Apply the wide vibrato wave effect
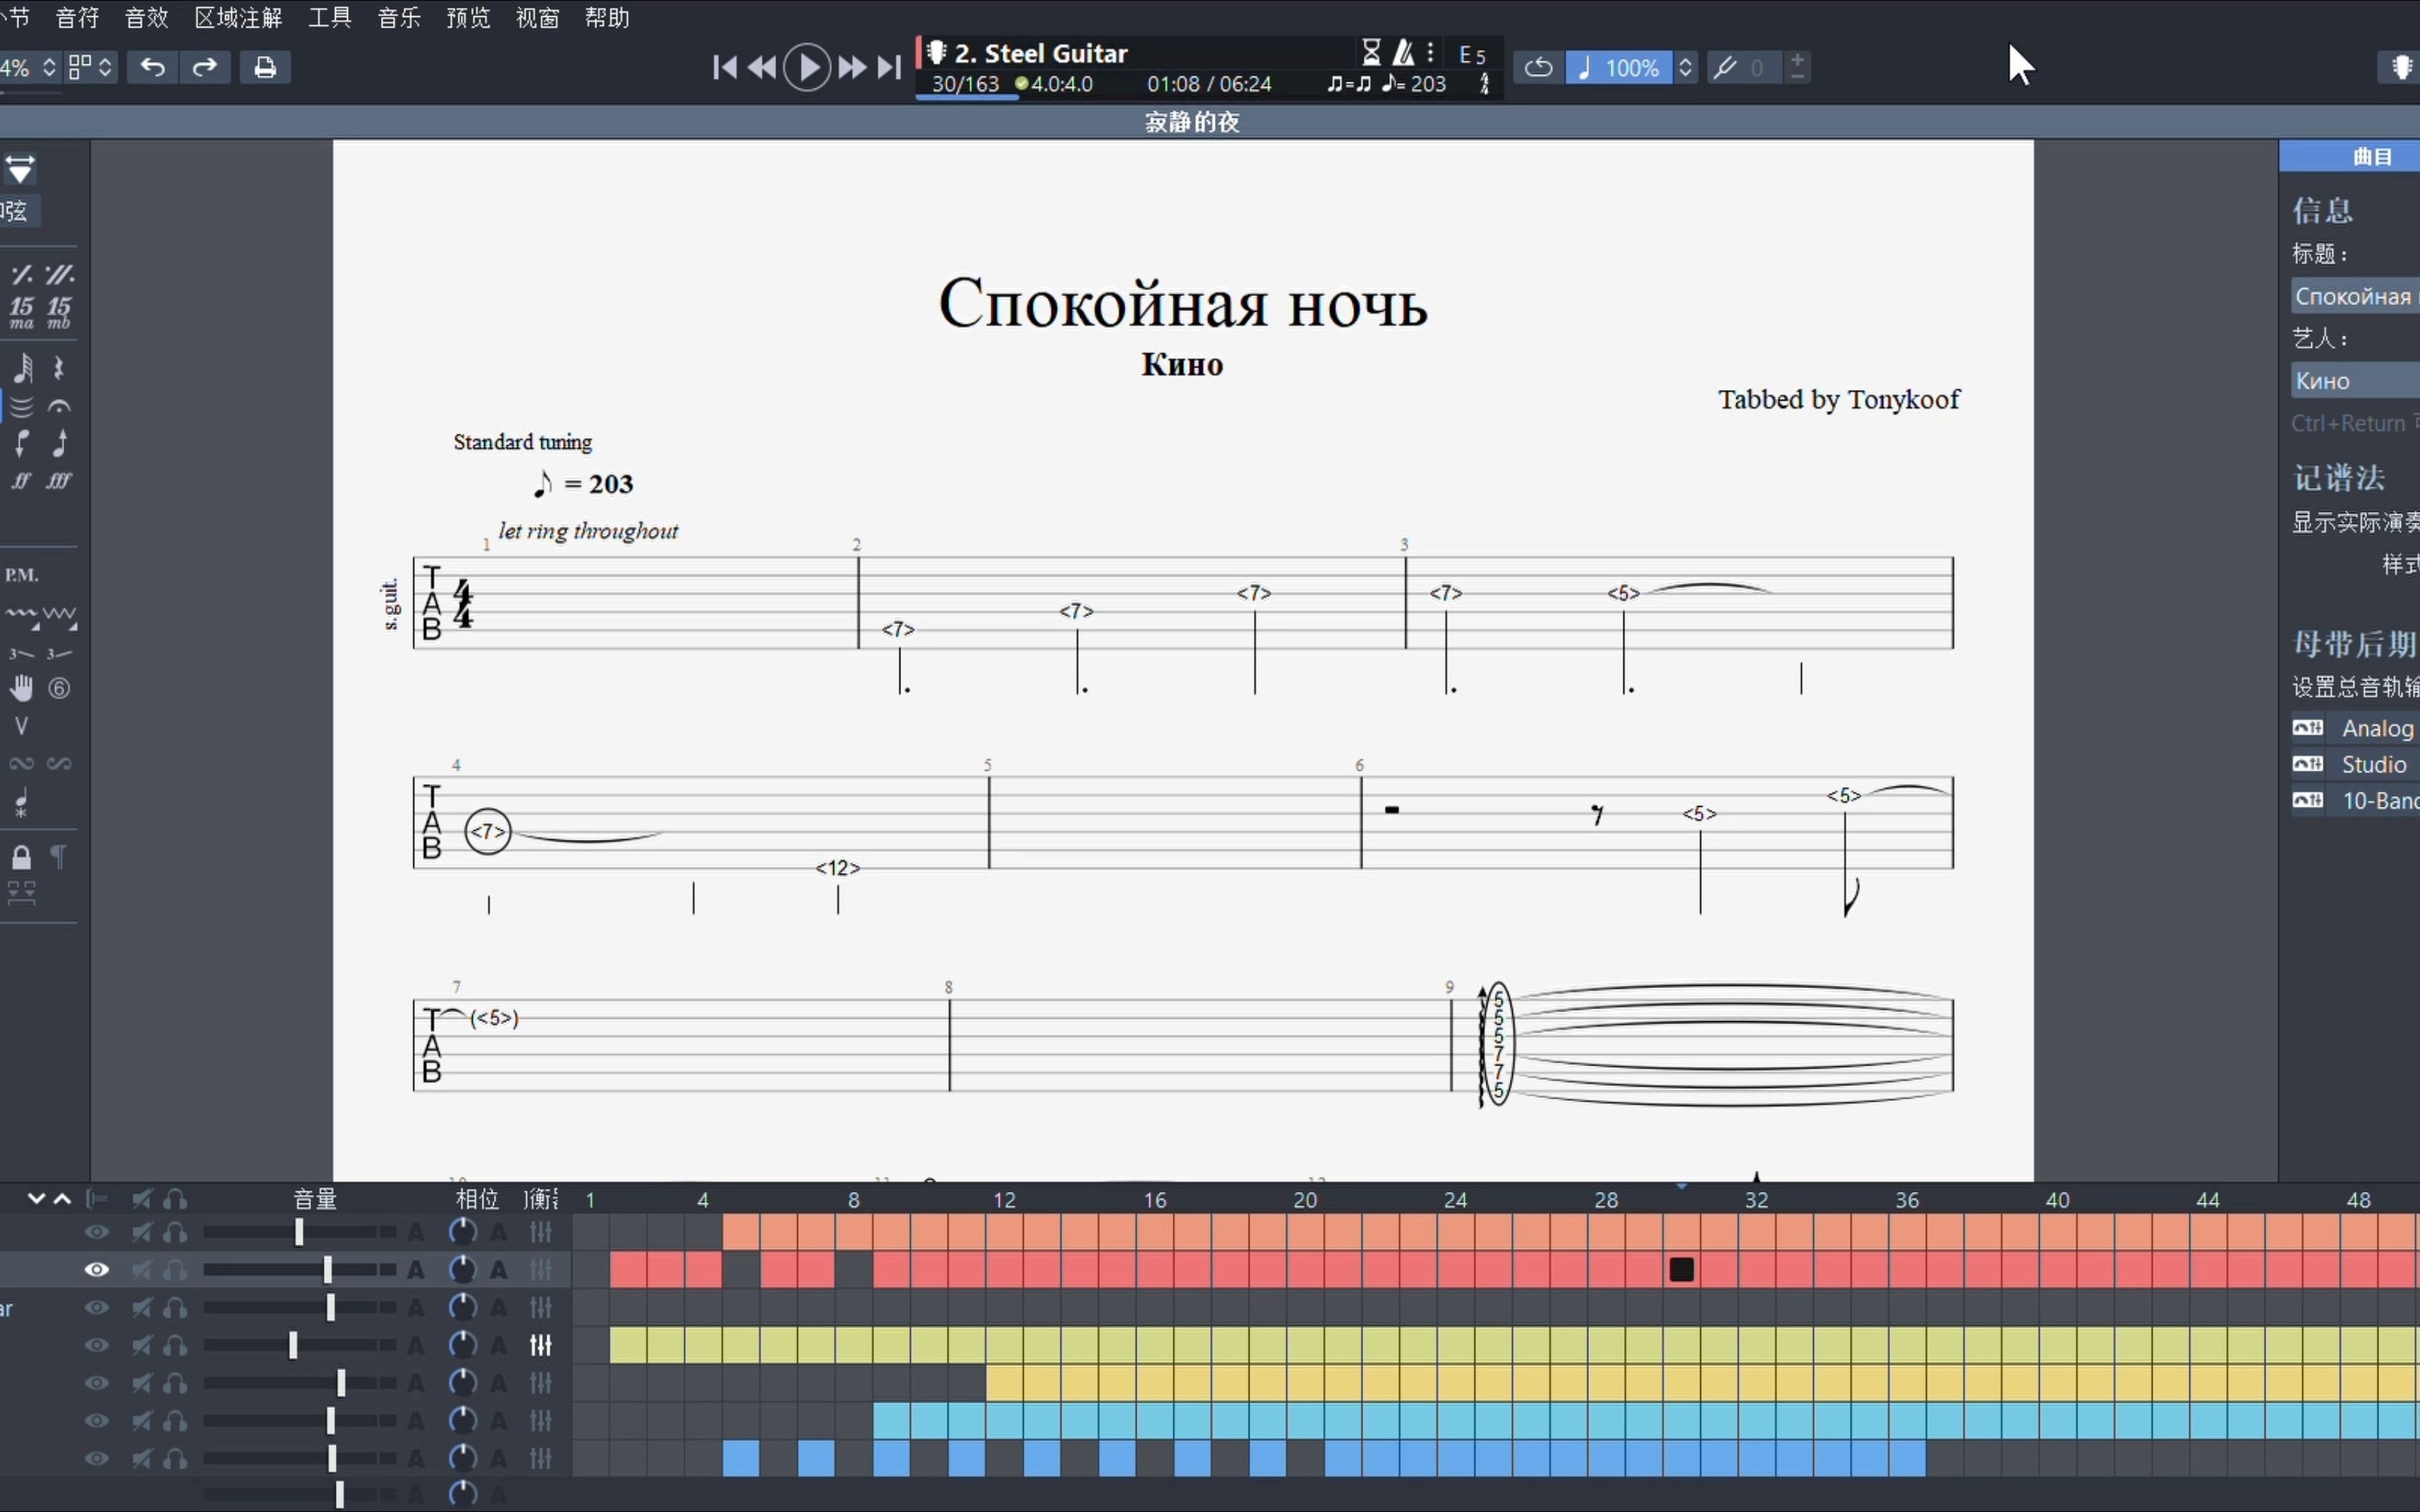Image resolution: width=2420 pixels, height=1512 pixels. [x=59, y=616]
